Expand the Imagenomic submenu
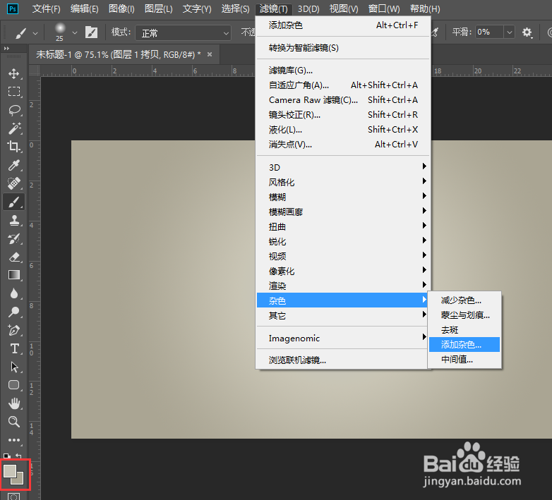The height and width of the screenshot is (500, 552). point(342,338)
